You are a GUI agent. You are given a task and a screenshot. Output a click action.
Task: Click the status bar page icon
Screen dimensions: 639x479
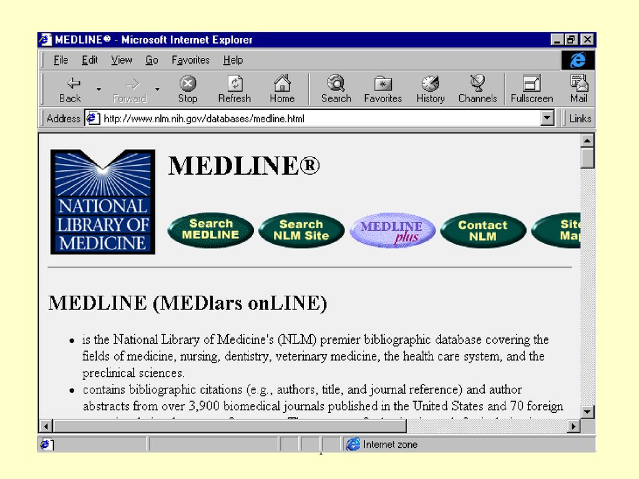click(46, 444)
